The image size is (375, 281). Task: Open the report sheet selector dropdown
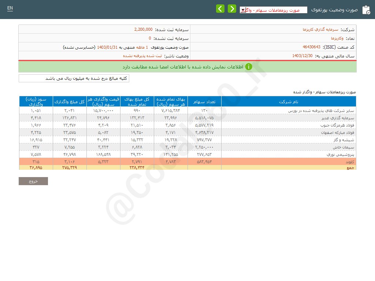coord(273,10)
